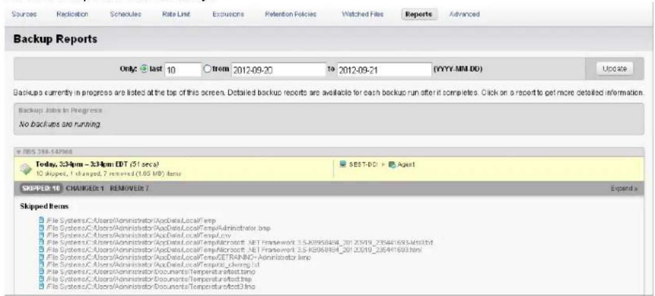Open the Sources tab
Viewport: 655px width, 296px height.
tap(25, 14)
